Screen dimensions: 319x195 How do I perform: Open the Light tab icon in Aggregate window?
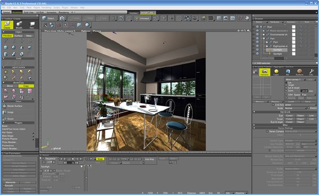click(x=276, y=72)
